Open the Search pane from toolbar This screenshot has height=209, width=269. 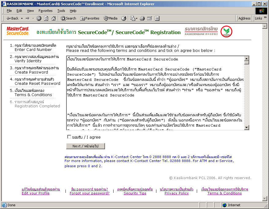click(68, 18)
